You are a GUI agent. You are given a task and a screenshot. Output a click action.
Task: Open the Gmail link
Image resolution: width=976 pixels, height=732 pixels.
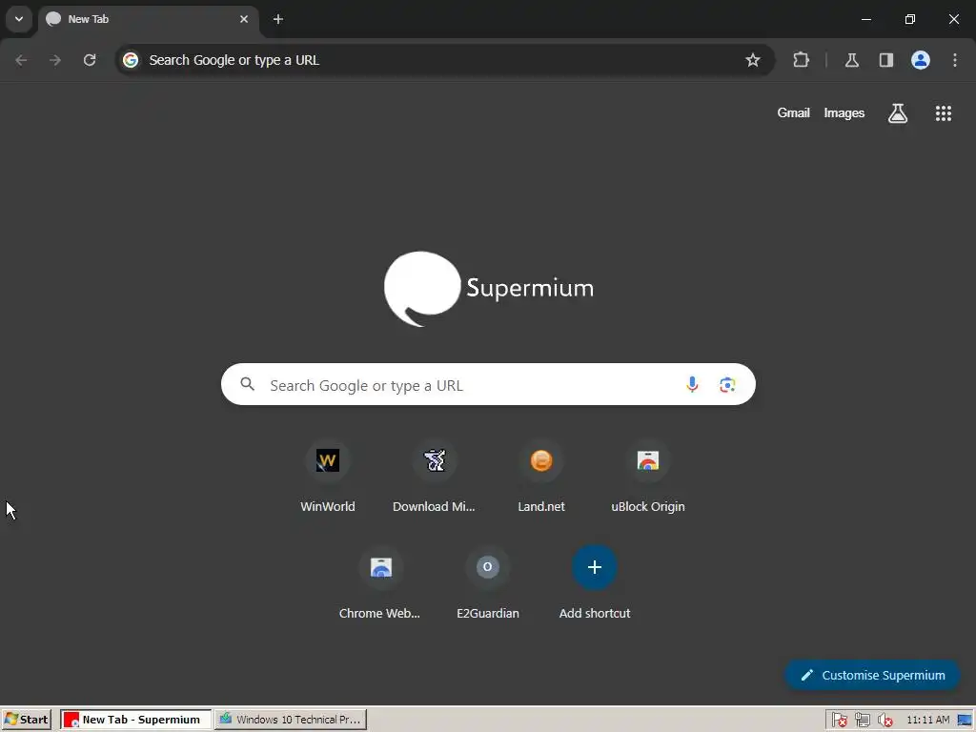(793, 112)
